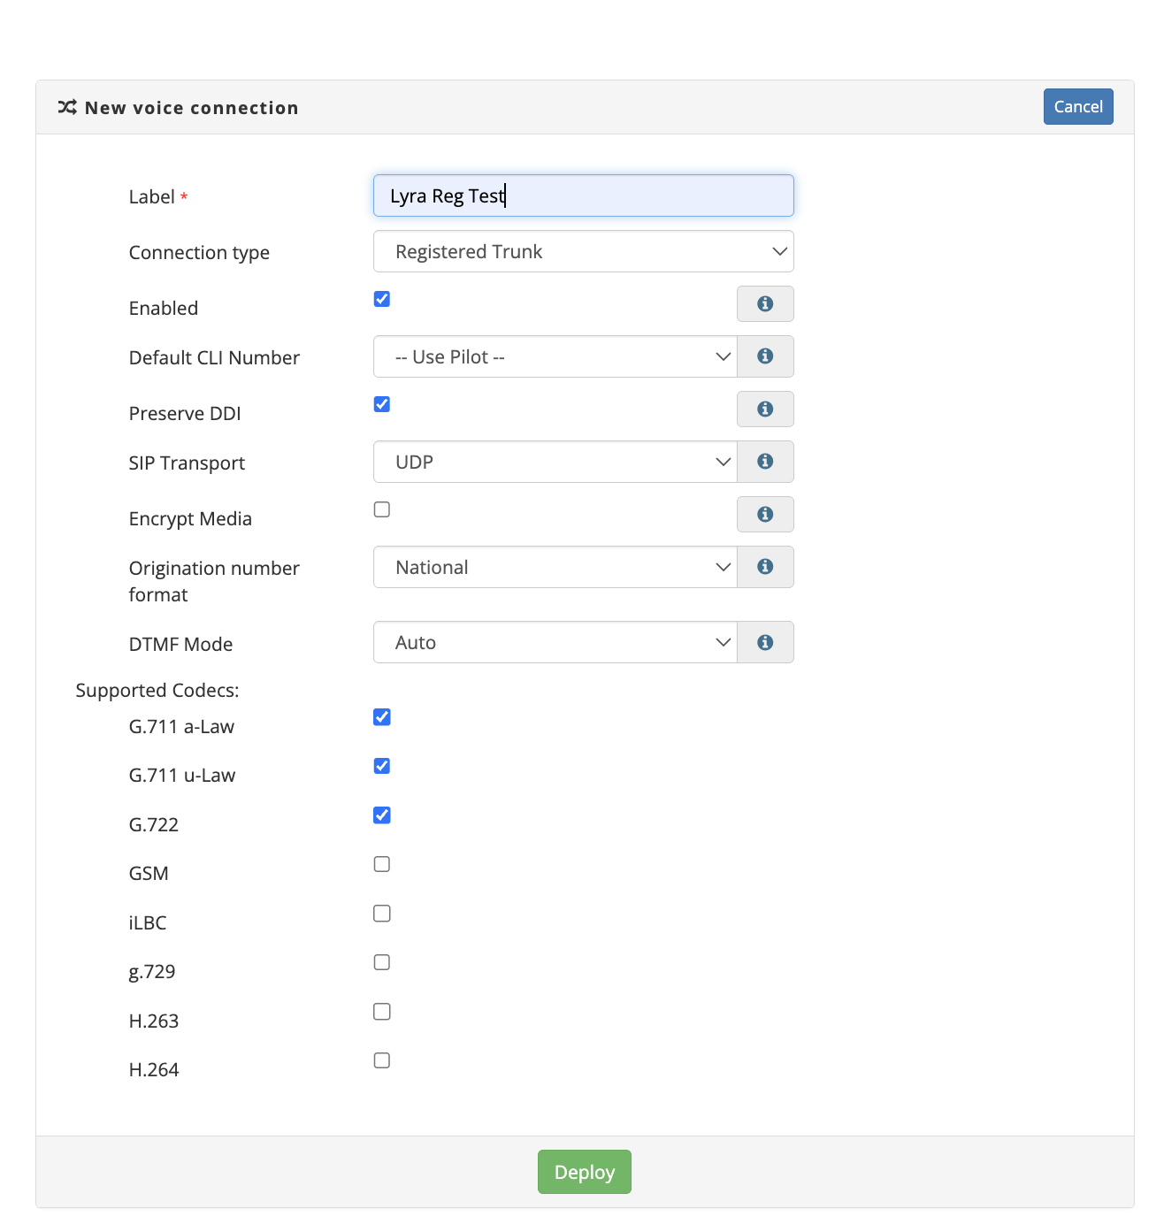
Task: Enable the GSM codec checkbox
Action: (x=382, y=864)
